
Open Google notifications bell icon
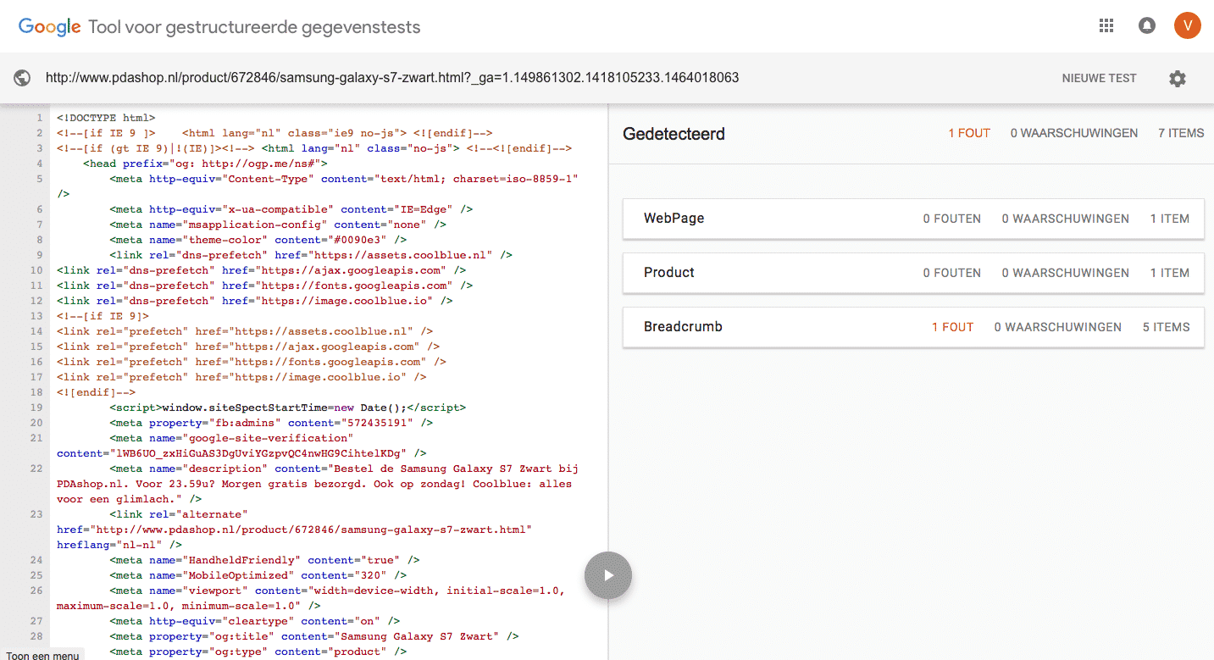[x=1147, y=26]
